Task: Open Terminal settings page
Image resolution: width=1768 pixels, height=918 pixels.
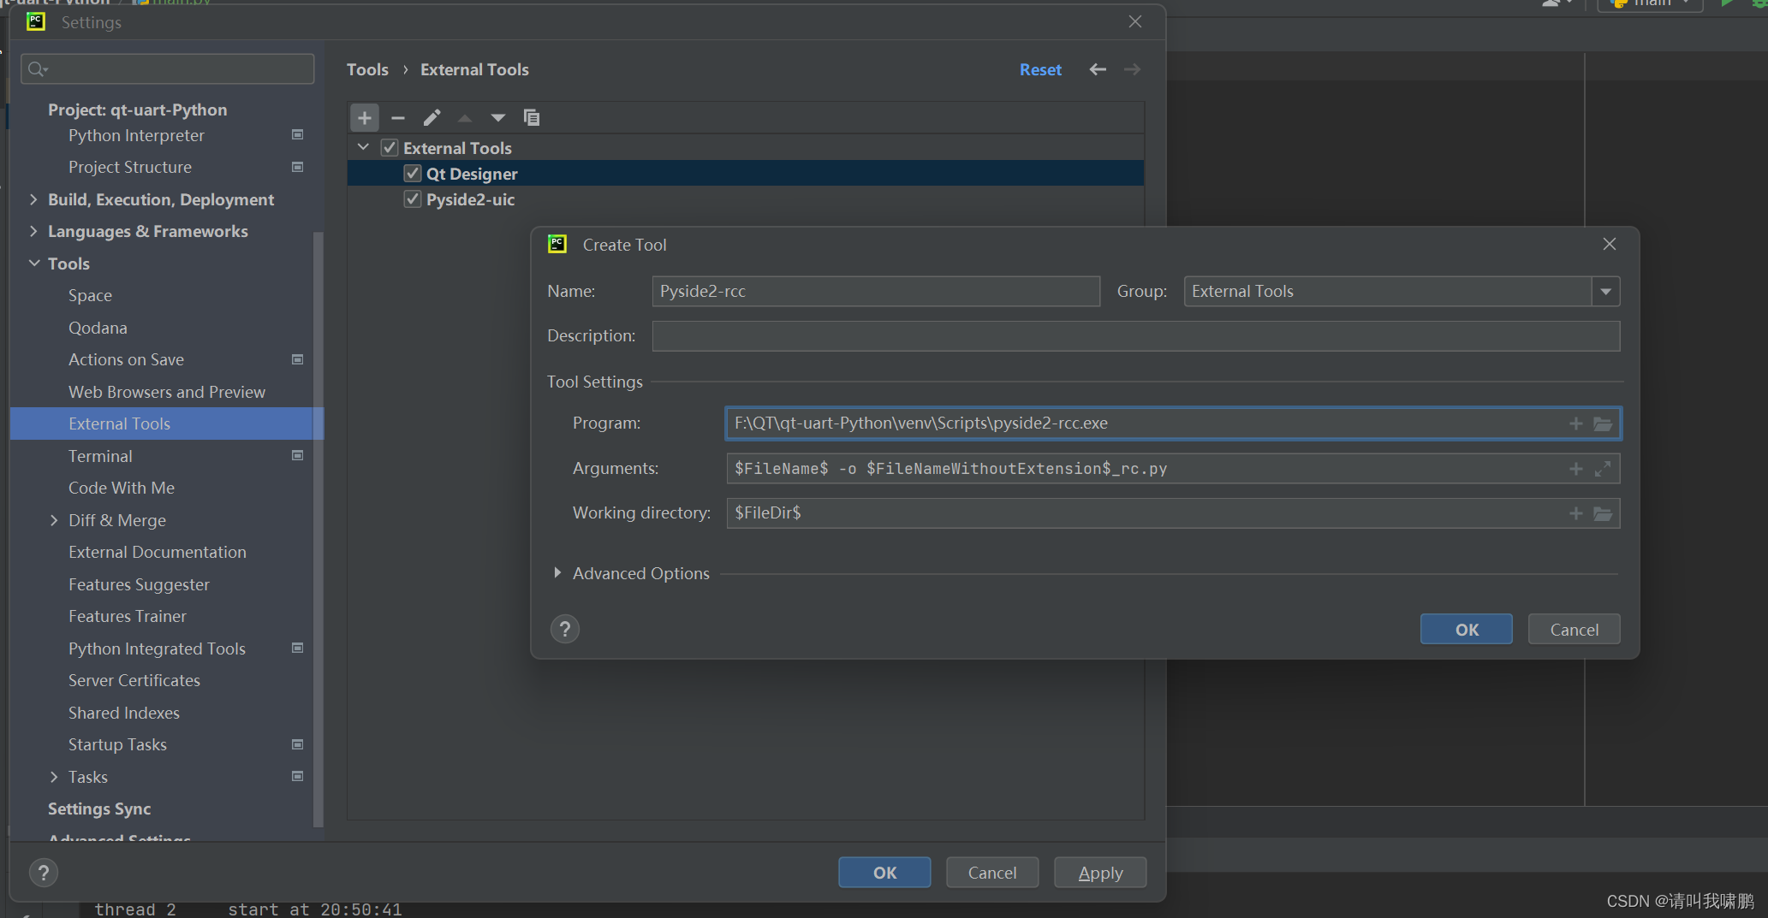Action: (100, 456)
